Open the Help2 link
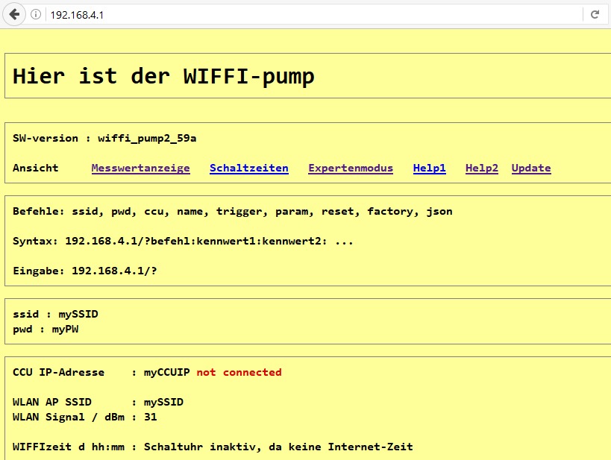 tap(482, 168)
